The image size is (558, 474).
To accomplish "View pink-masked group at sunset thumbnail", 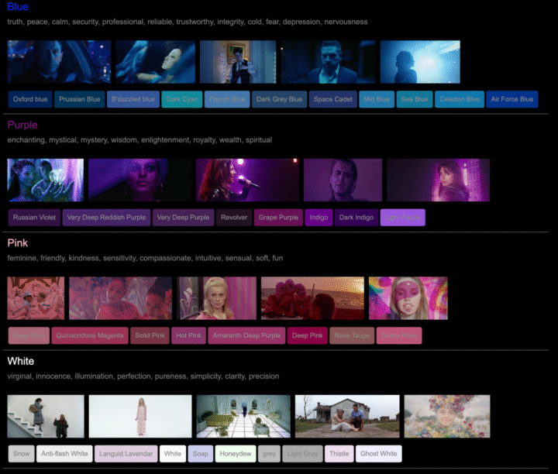I will coord(312,298).
